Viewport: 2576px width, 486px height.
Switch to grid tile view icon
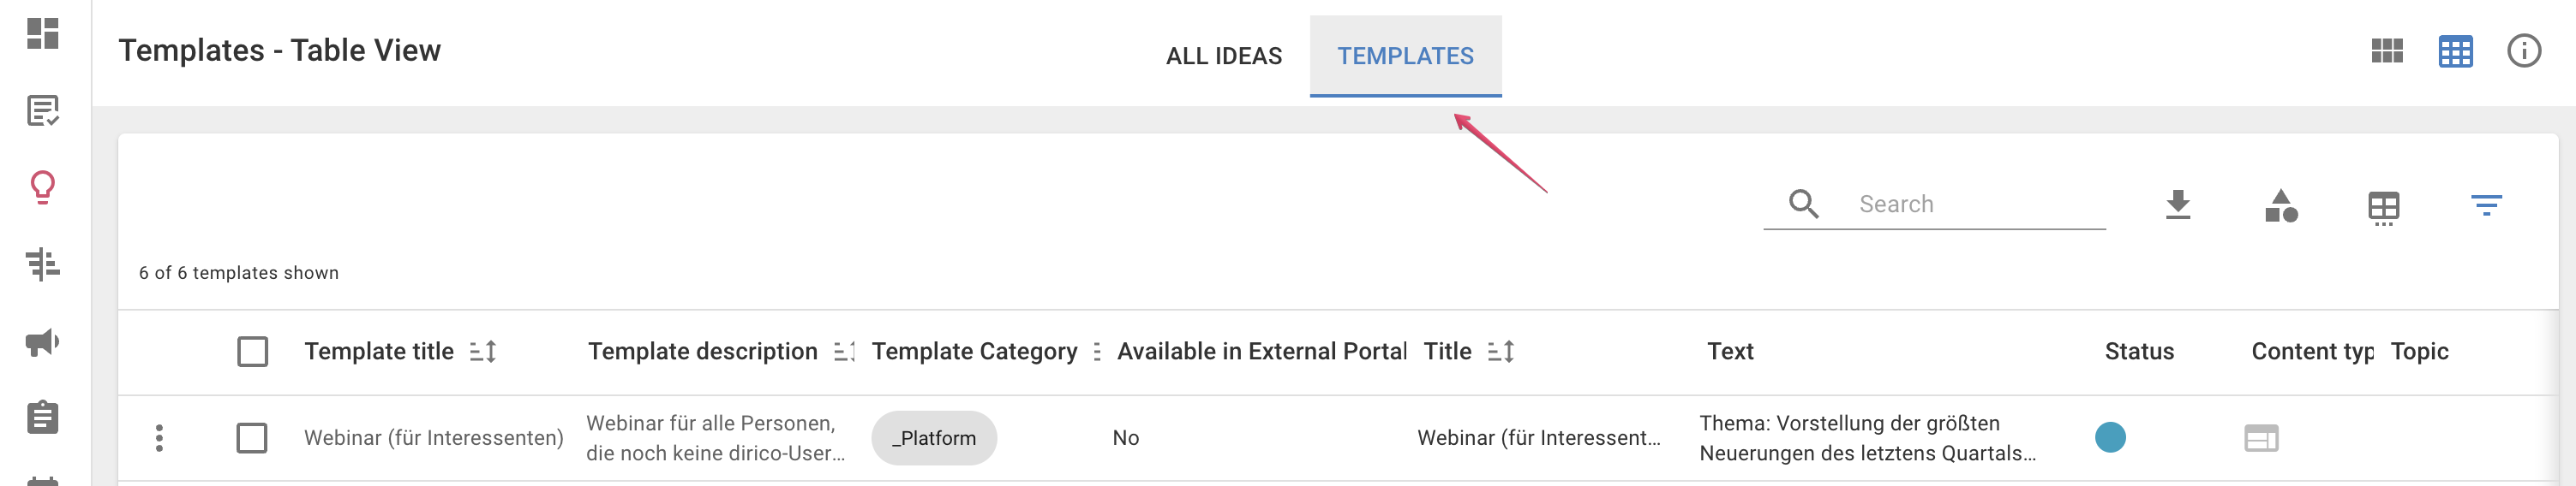(2386, 50)
